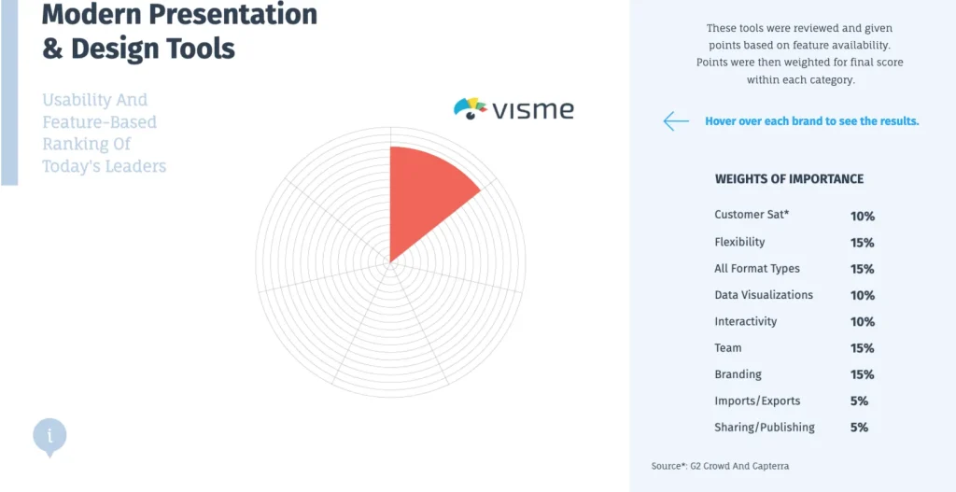This screenshot has height=492, width=956.
Task: Select the Sharing/Publishing label
Action: coord(764,428)
